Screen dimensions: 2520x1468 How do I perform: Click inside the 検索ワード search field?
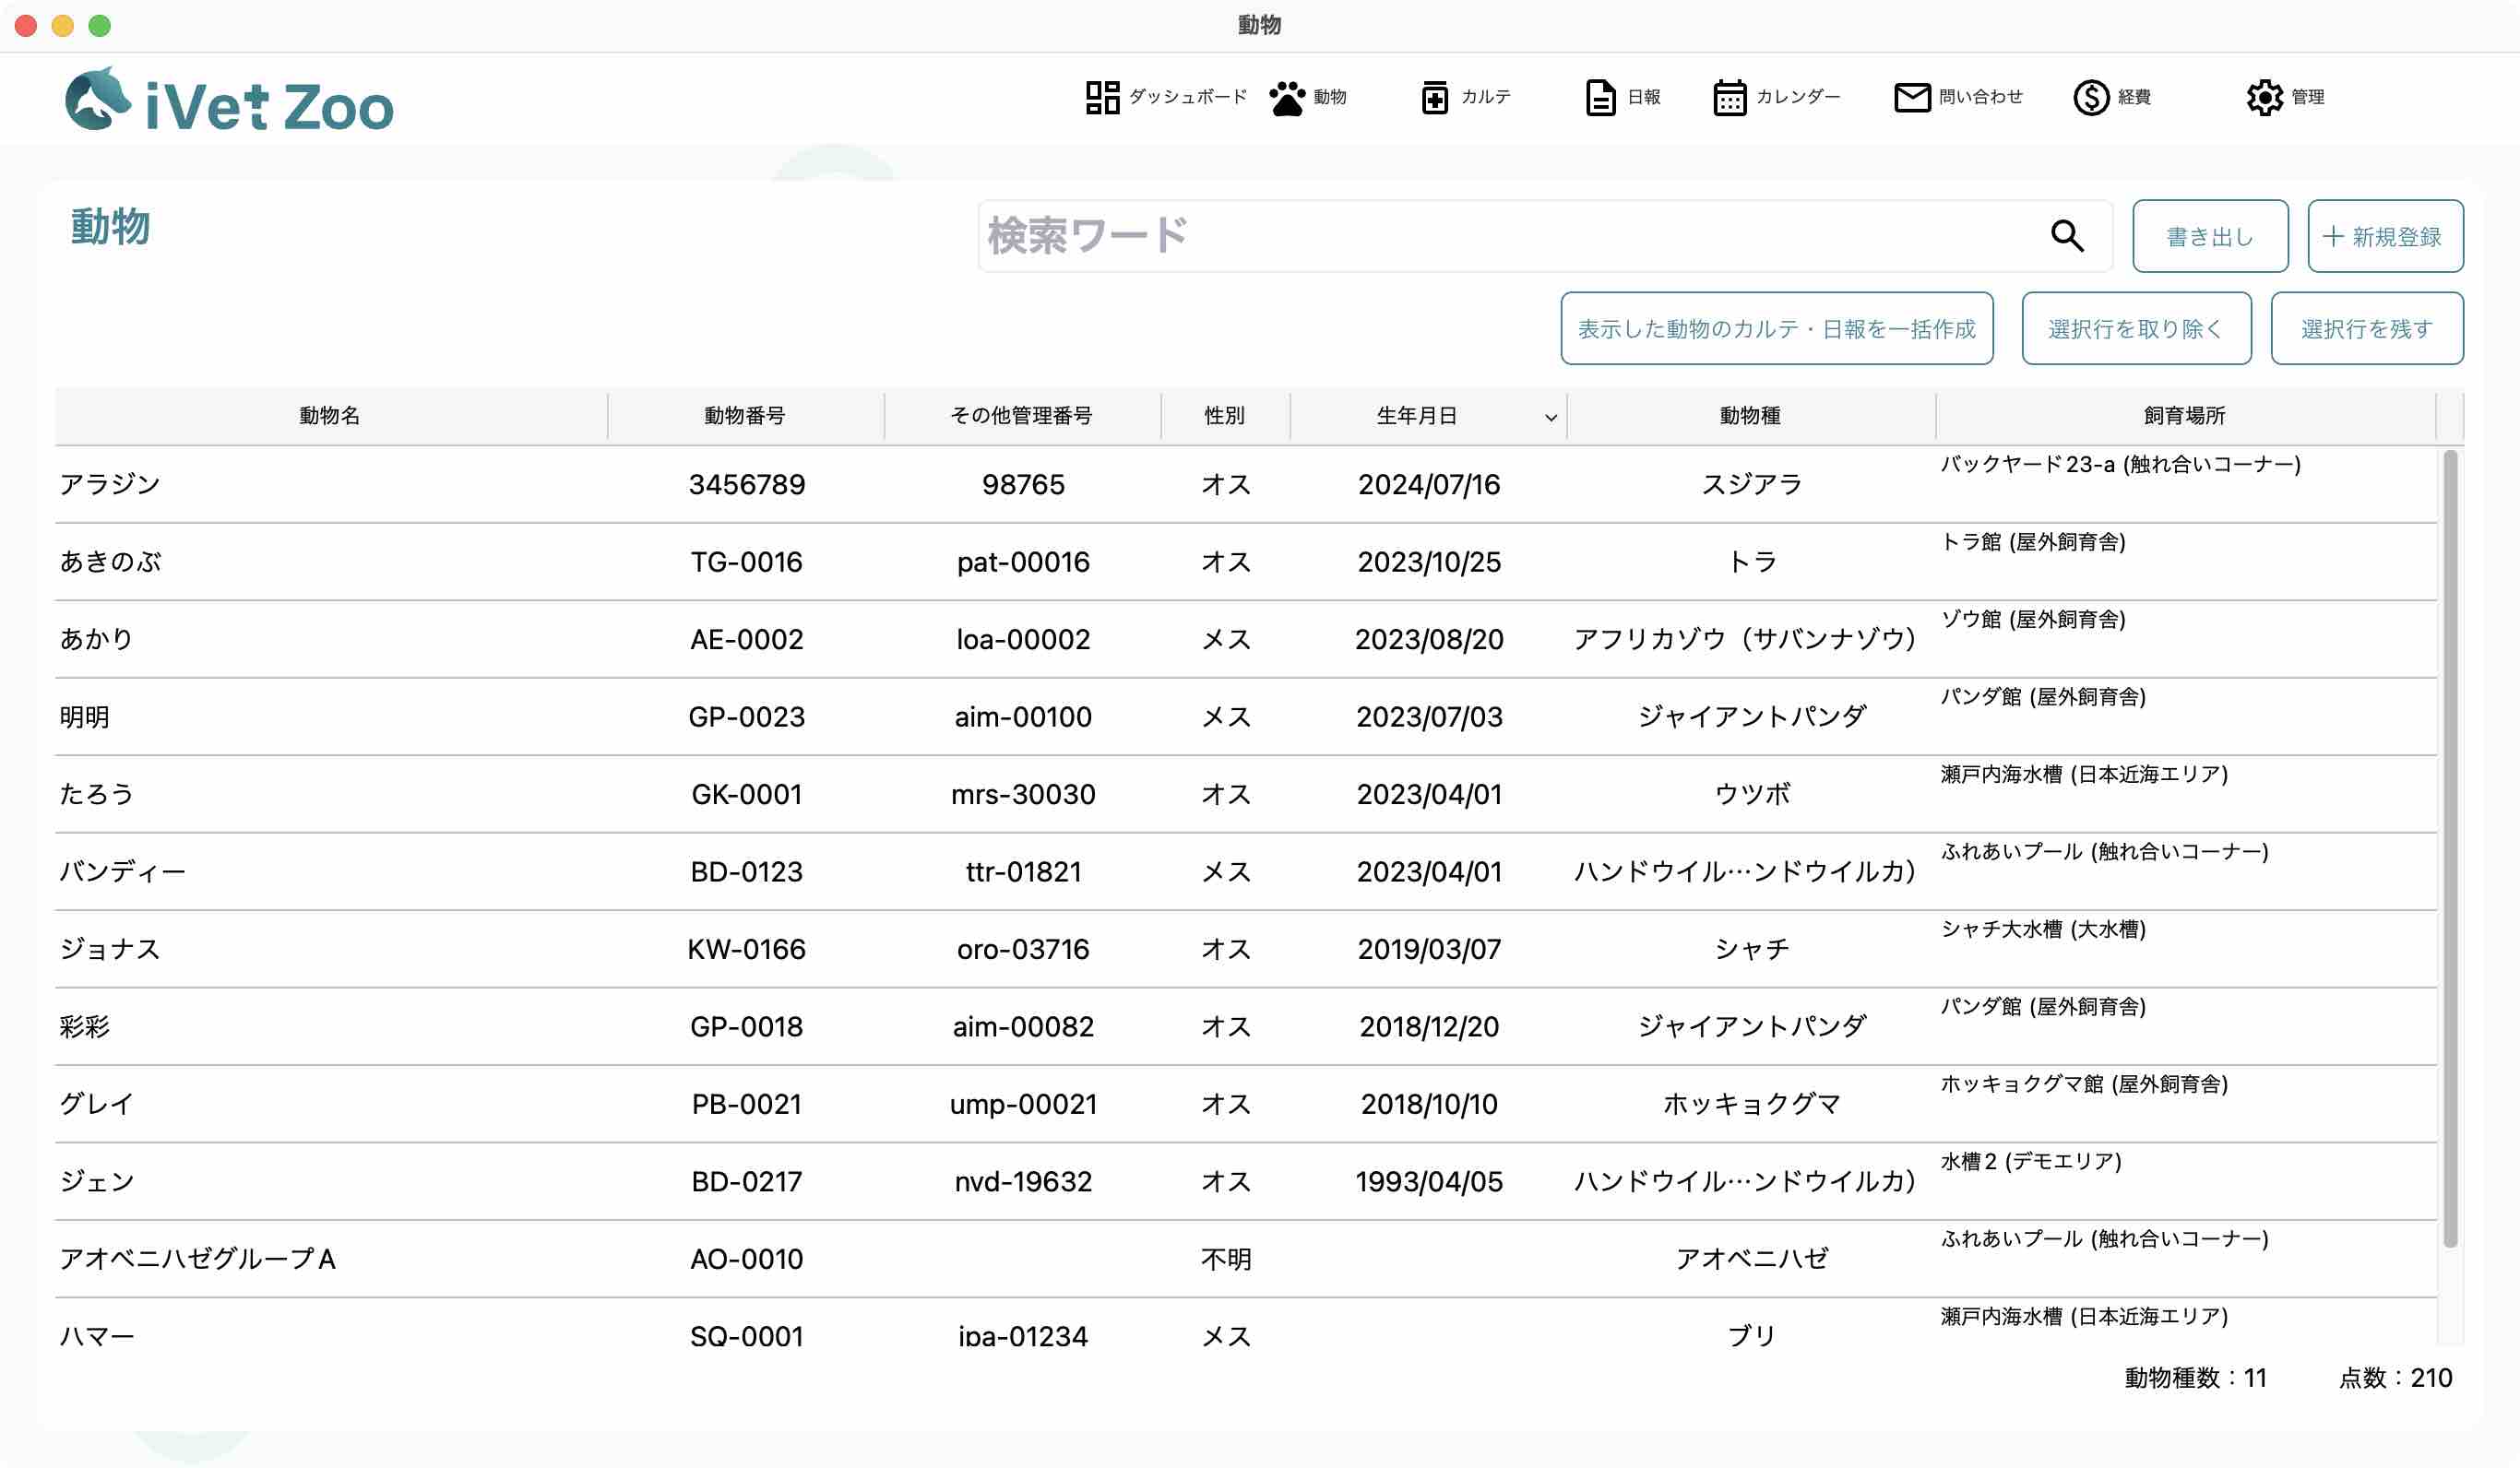[x=1400, y=236]
